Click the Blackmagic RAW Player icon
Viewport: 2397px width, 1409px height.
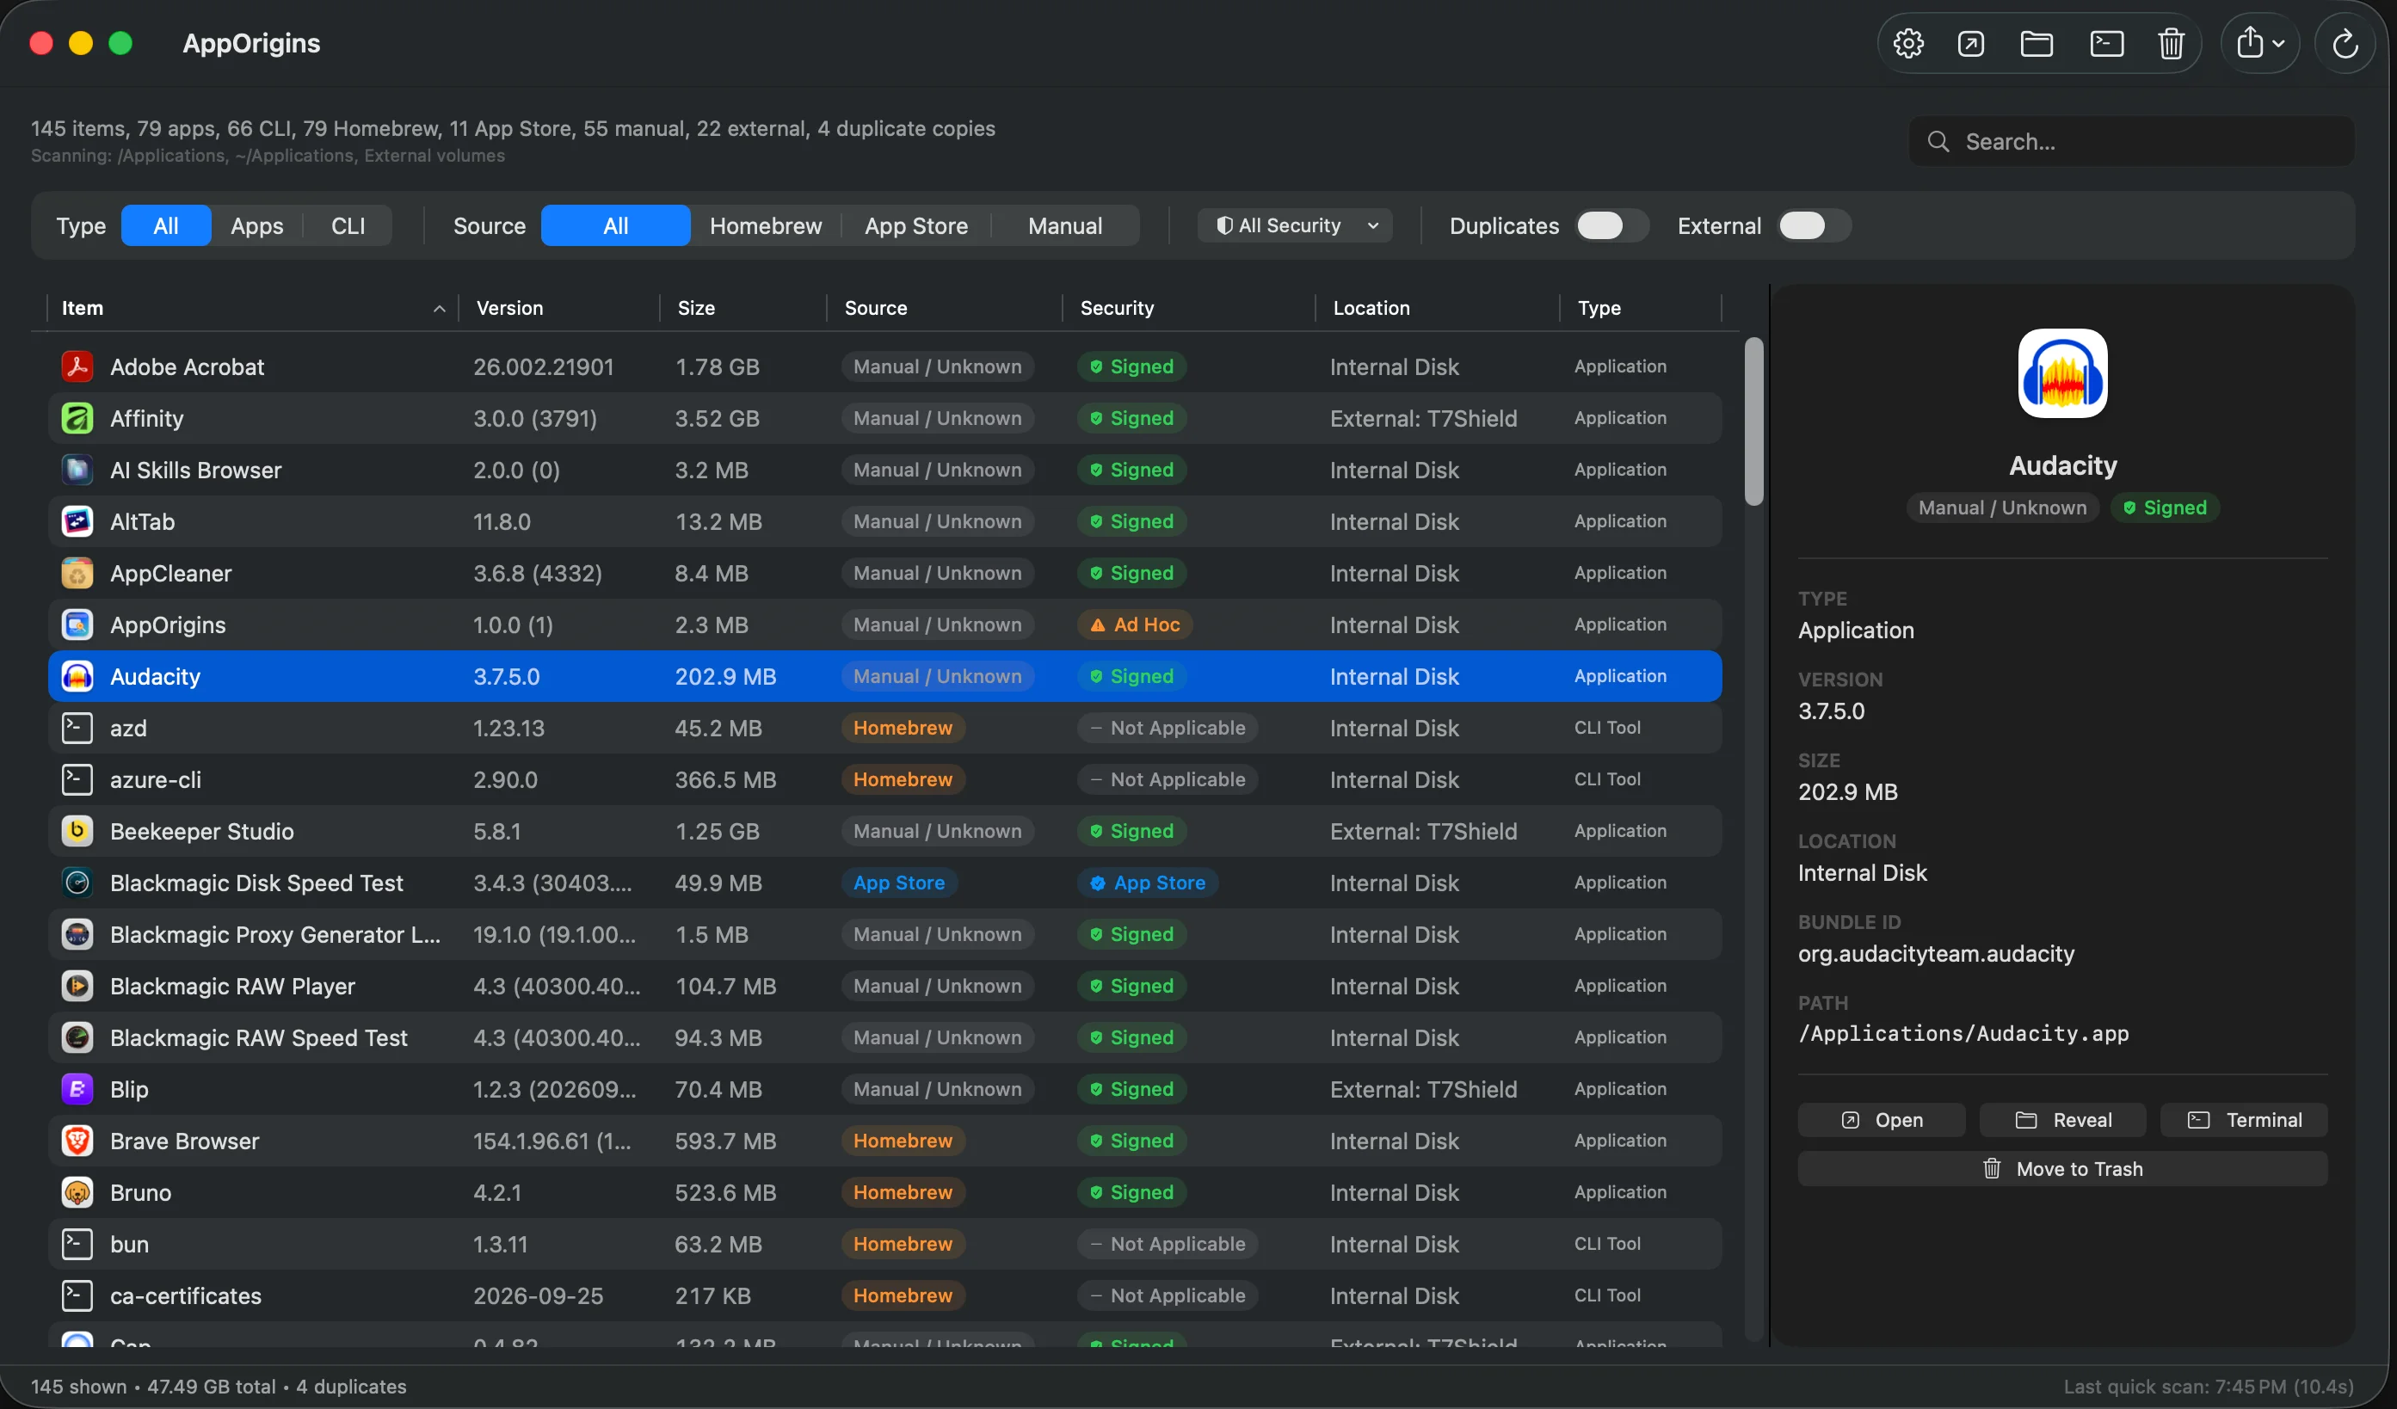point(77,986)
